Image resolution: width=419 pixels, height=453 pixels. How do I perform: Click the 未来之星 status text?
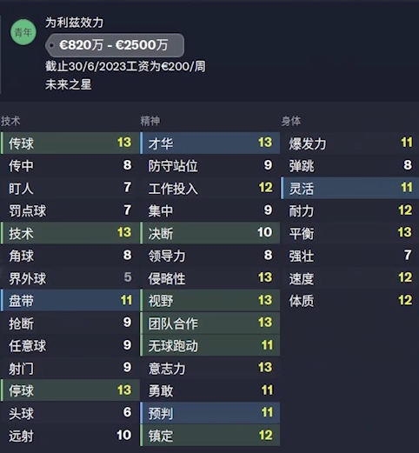click(x=69, y=84)
